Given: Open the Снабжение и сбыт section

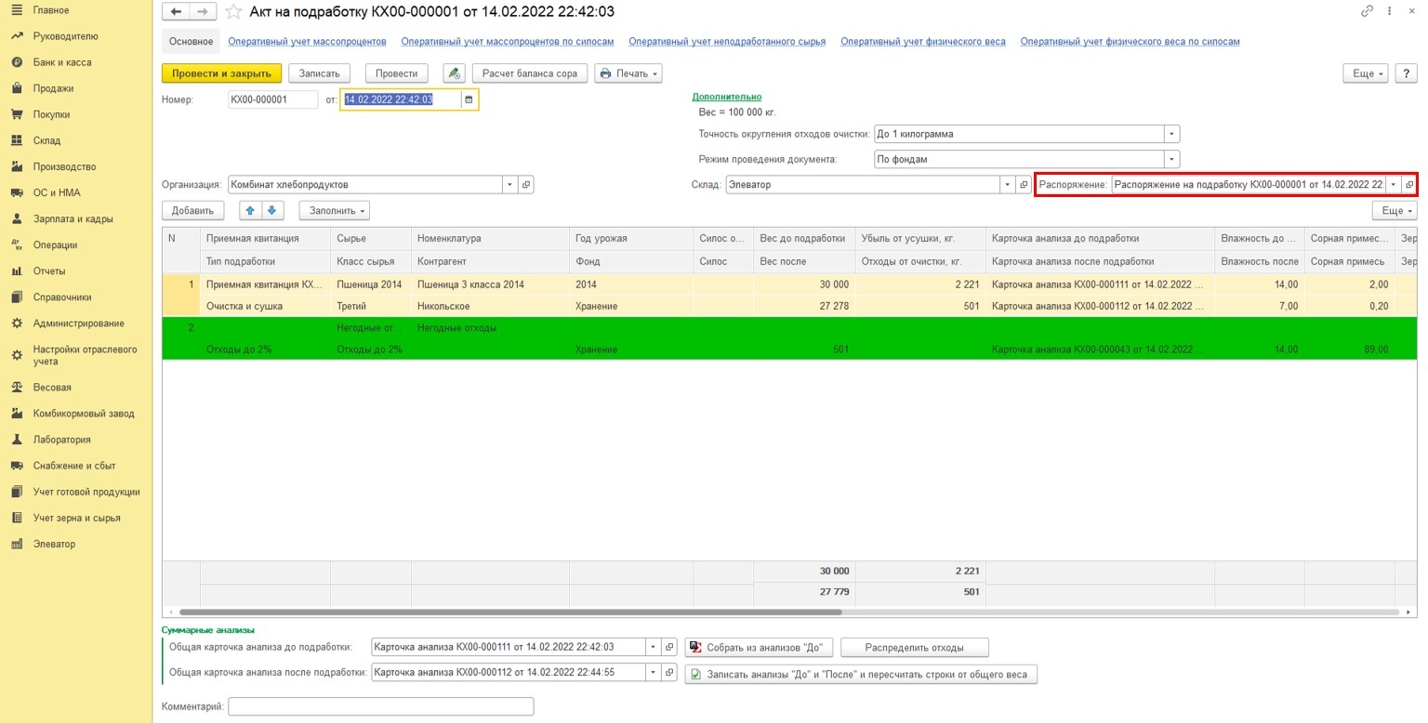Looking at the screenshot, I should point(74,466).
